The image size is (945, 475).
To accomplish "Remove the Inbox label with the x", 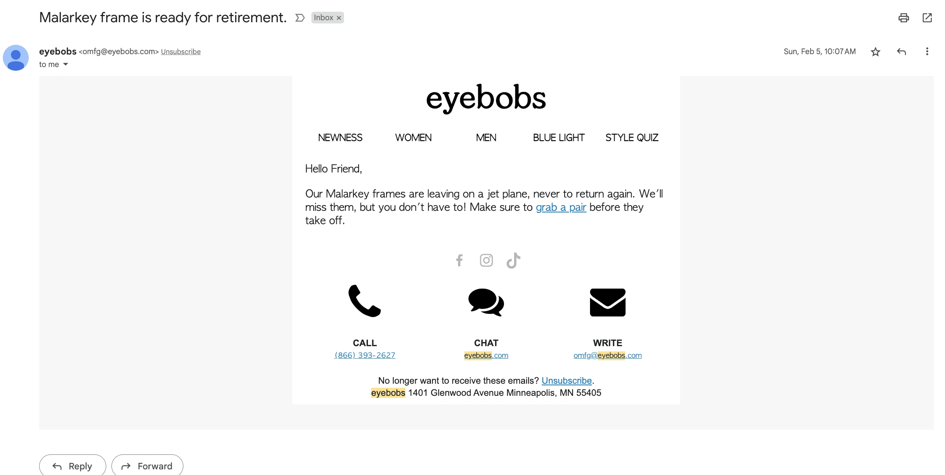I will point(339,18).
